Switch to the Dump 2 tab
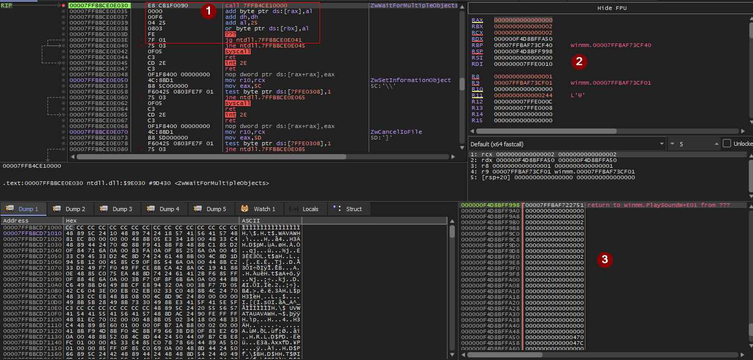Screen dimensions: 753x360 click(x=70, y=209)
